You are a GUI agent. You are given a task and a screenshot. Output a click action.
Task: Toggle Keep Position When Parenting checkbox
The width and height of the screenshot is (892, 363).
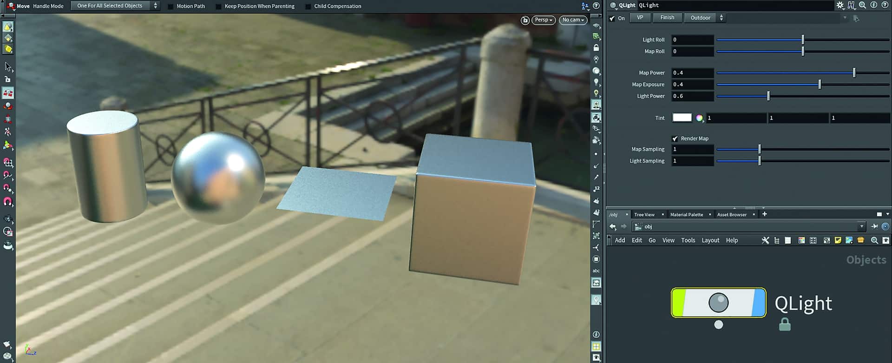click(218, 7)
